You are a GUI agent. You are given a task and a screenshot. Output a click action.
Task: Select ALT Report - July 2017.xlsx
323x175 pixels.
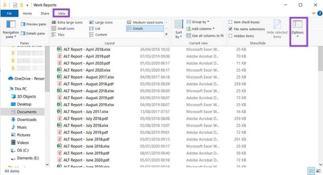click(x=86, y=112)
